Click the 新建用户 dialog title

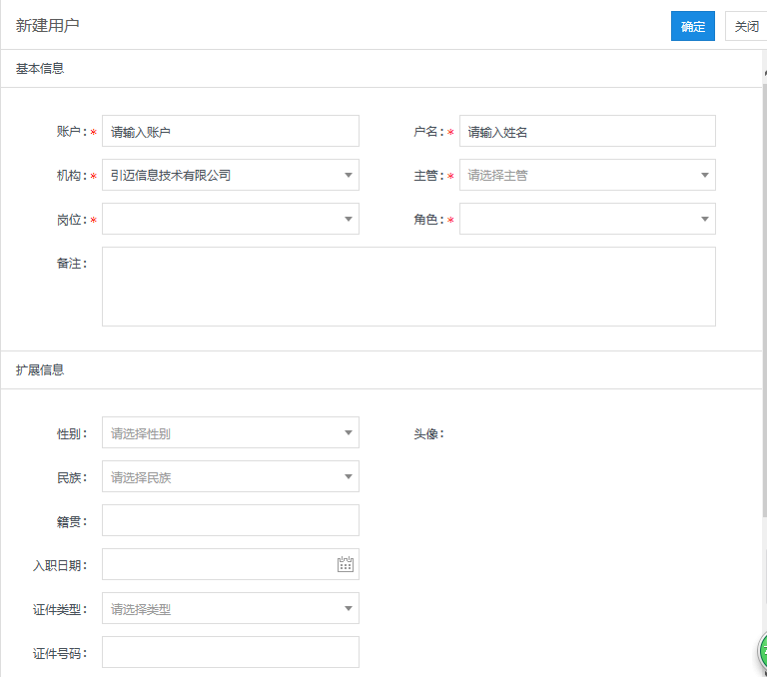click(48, 25)
